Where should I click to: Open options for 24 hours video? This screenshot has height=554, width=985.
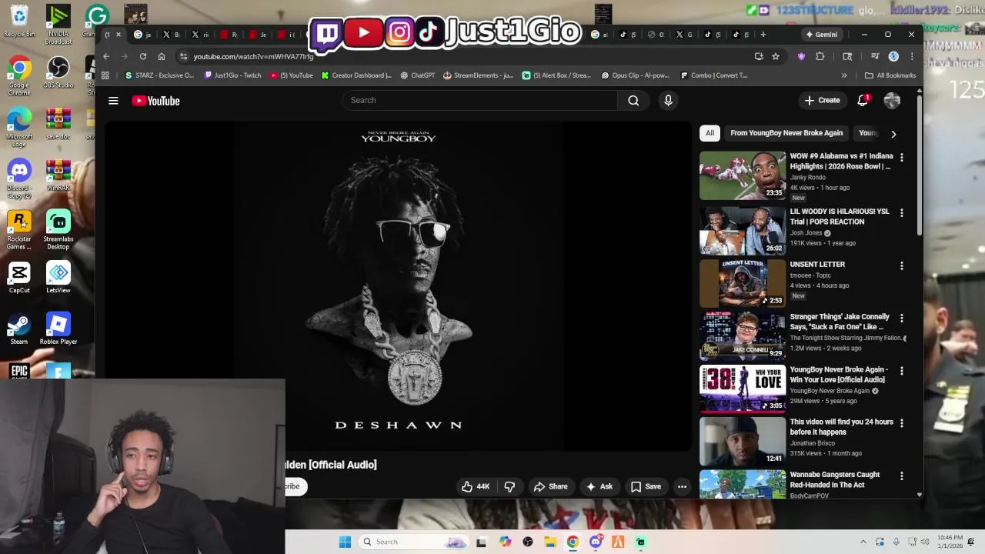coord(902,423)
